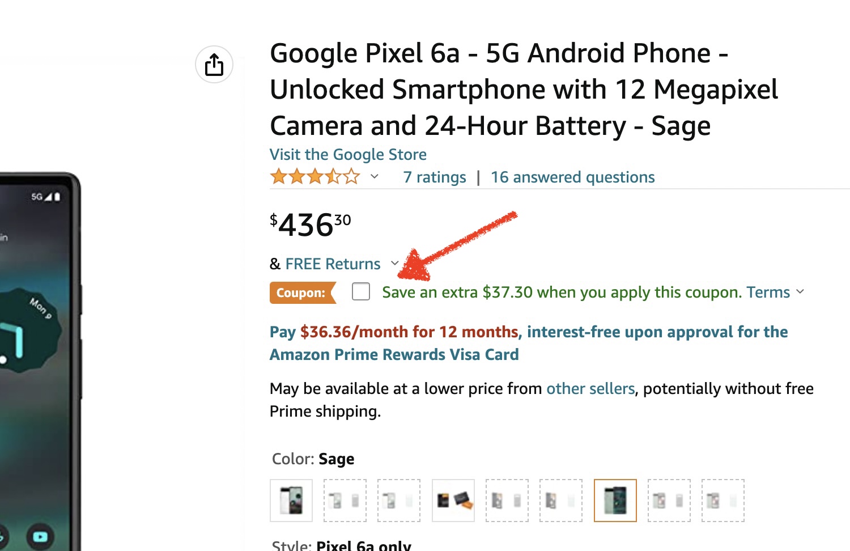Image resolution: width=850 pixels, height=551 pixels.
Task: Select the first color swatch option
Action: click(x=291, y=501)
